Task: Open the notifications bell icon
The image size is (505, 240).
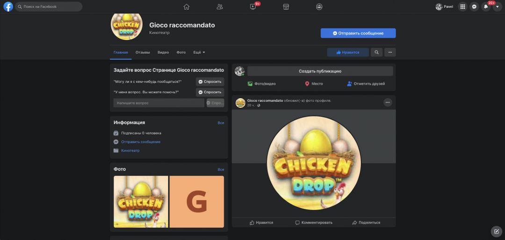Action: click(x=486, y=7)
